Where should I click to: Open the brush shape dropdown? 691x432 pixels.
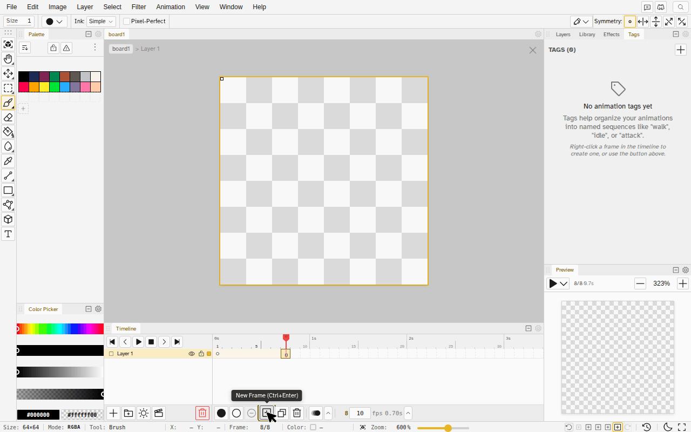tap(55, 22)
